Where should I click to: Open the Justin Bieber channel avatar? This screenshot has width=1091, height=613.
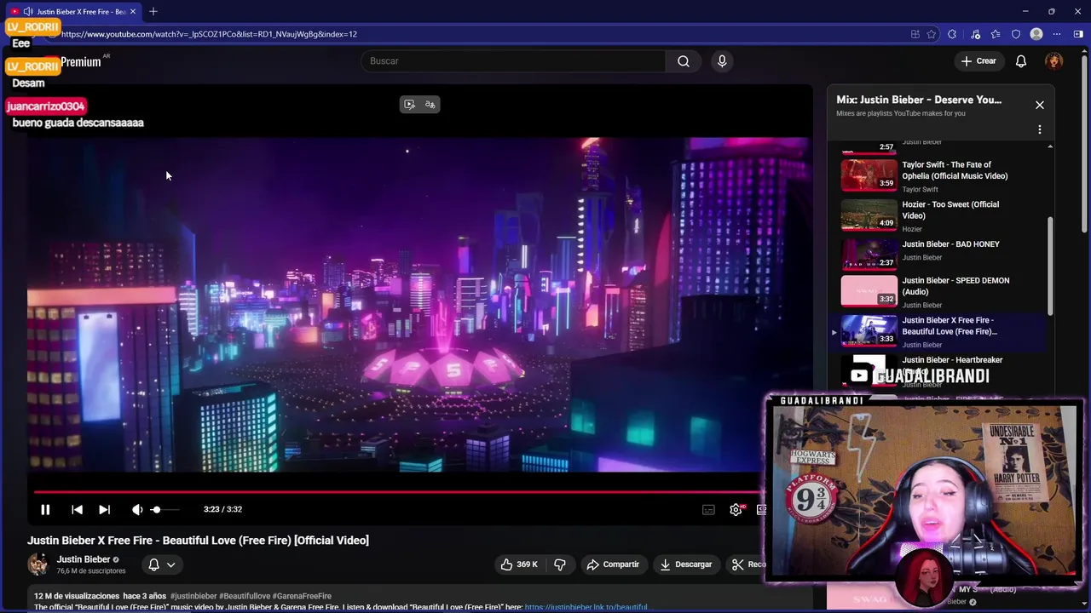pos(38,564)
